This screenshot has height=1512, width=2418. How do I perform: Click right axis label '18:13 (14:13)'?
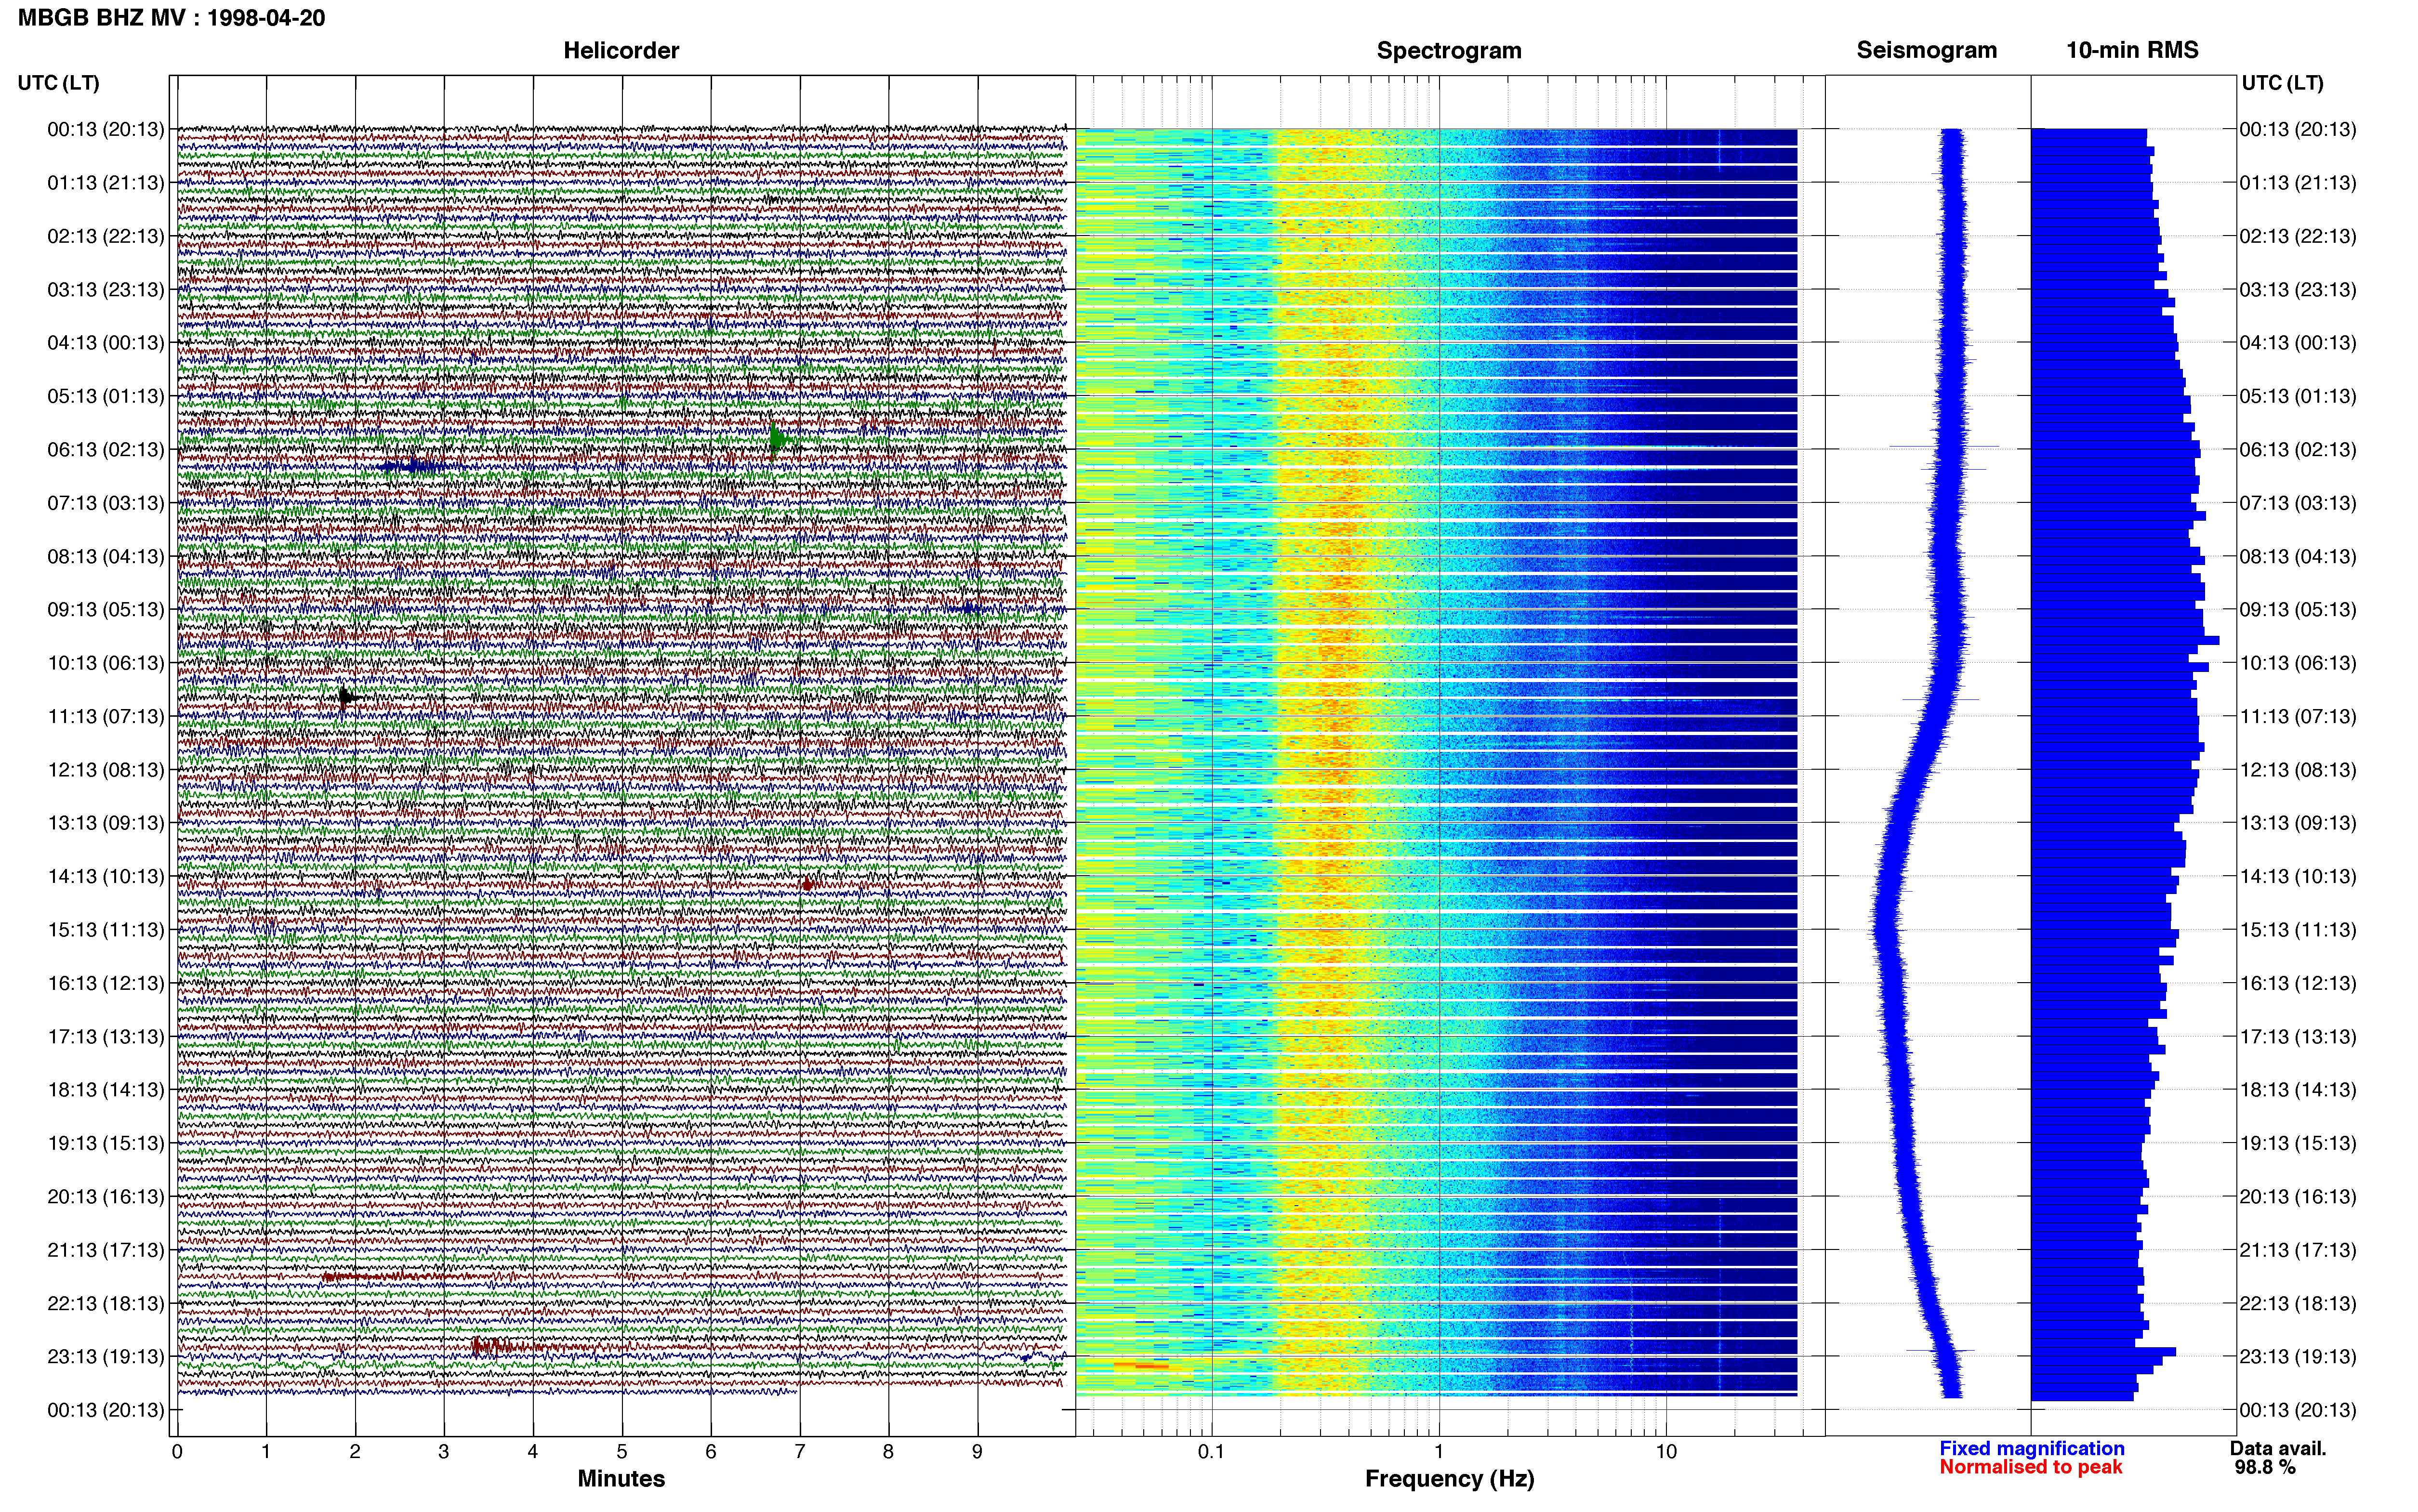2298,1090
